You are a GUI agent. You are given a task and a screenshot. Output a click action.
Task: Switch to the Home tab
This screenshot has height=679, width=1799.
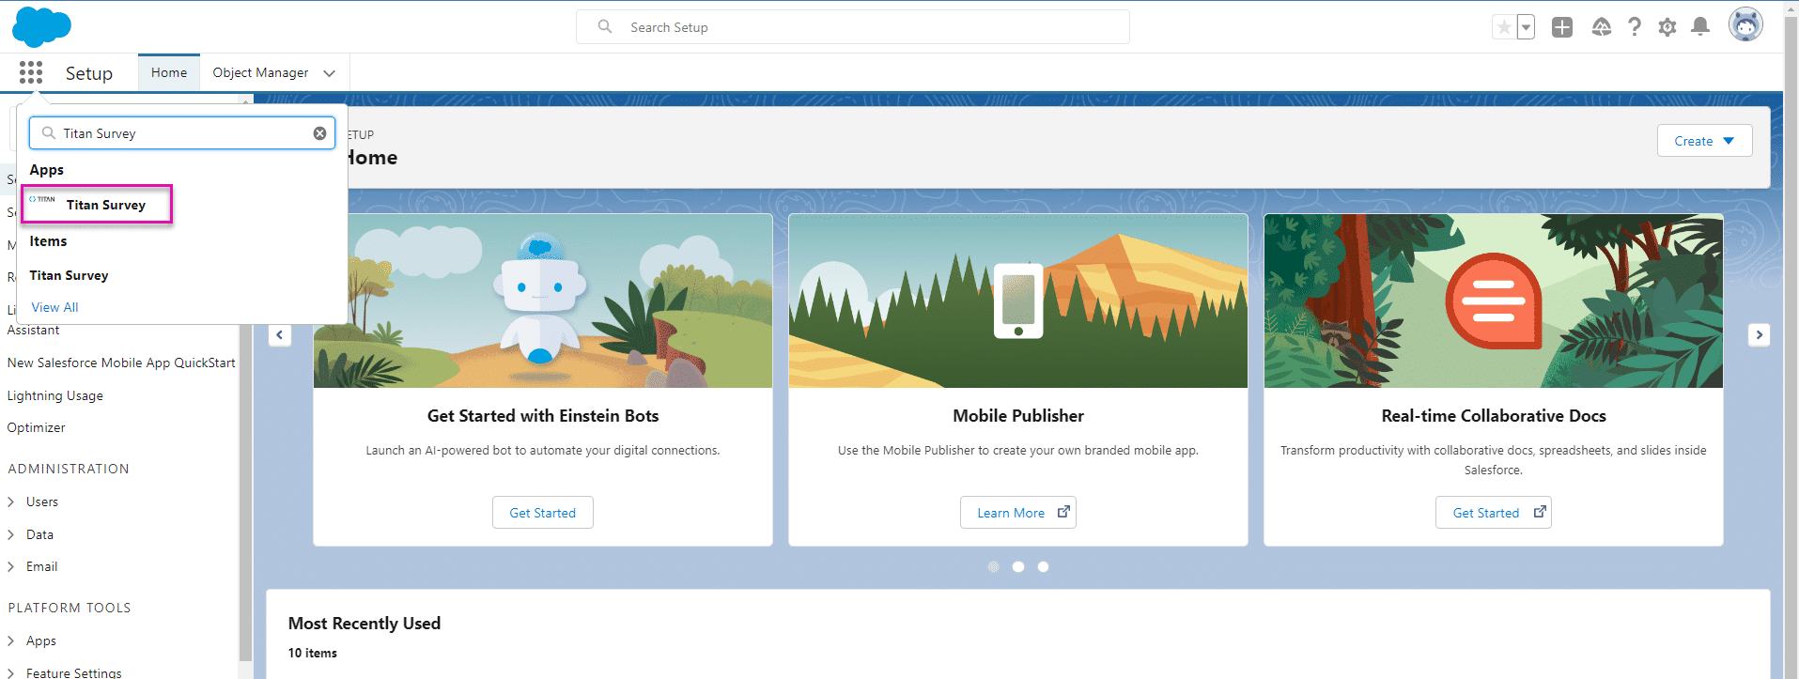point(169,72)
